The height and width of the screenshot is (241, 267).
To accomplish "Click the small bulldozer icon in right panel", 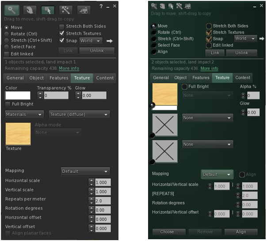I will (x=188, y=6).
